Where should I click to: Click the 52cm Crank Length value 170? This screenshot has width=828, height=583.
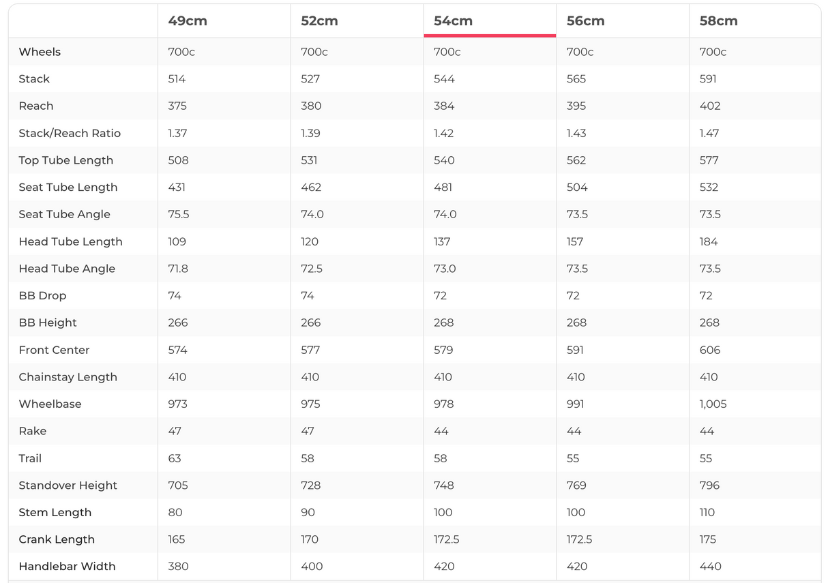click(x=310, y=539)
